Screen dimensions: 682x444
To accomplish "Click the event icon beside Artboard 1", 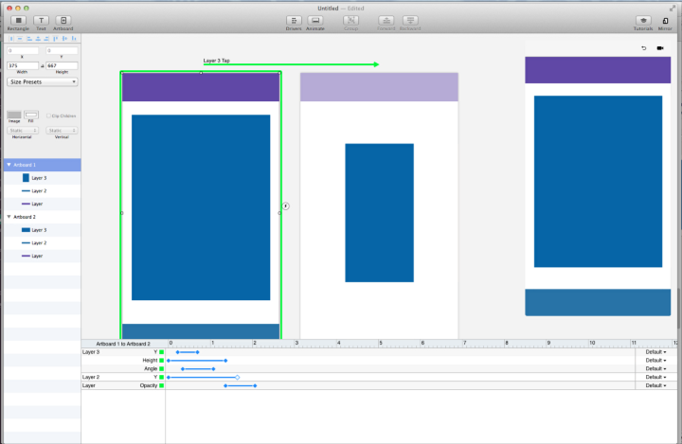I will (x=286, y=206).
